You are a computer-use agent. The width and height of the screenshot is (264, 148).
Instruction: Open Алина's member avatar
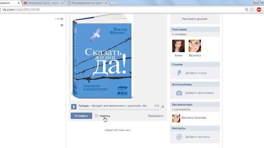pos(178,46)
